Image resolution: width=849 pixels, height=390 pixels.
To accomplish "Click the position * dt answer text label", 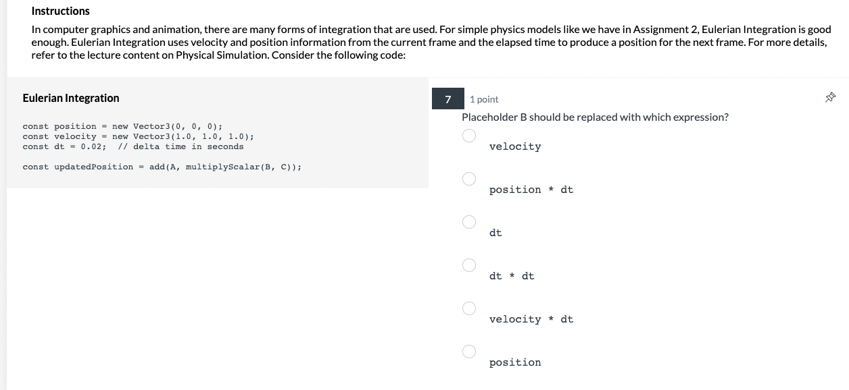I will pos(531,190).
